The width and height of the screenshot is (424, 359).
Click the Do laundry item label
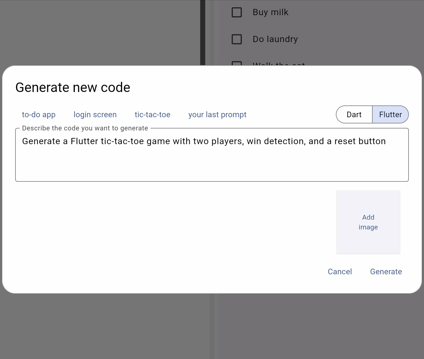point(275,39)
